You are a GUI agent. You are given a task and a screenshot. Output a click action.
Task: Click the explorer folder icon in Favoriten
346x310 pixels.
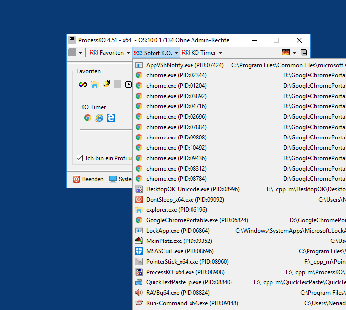[x=94, y=84]
